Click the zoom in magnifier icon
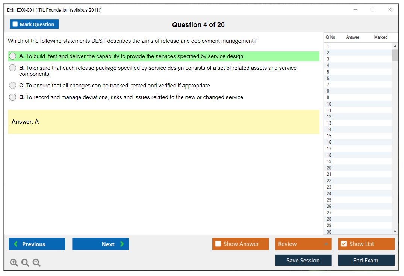This screenshot has height=276, width=404. [14, 263]
